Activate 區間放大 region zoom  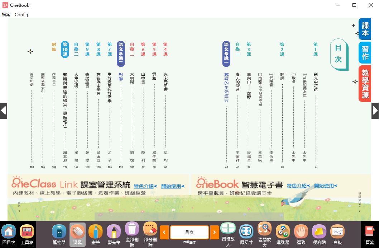[x=265, y=234]
